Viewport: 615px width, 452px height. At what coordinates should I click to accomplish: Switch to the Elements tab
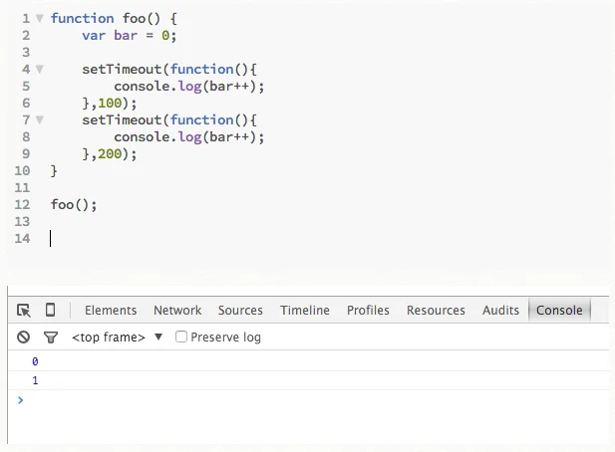pos(111,311)
